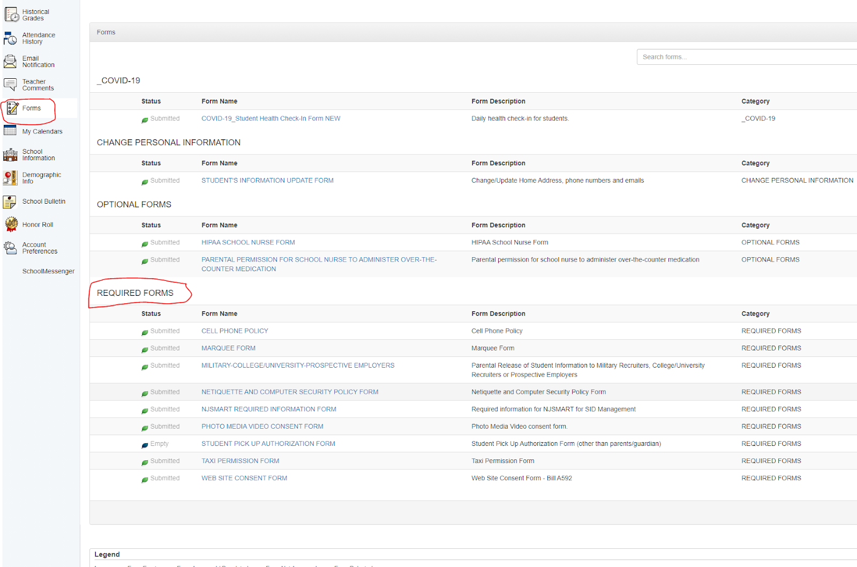Image resolution: width=857 pixels, height=567 pixels.
Task: Open the WEB SITE CONSENT FORM link
Action: coord(244,478)
